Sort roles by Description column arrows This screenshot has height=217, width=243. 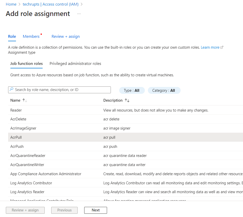[127, 100]
